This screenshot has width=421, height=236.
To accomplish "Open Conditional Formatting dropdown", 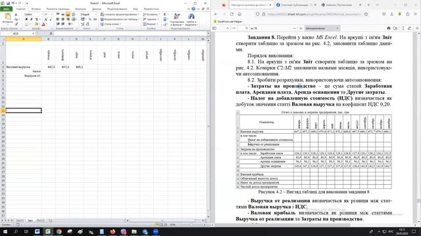I will click(120, 14).
